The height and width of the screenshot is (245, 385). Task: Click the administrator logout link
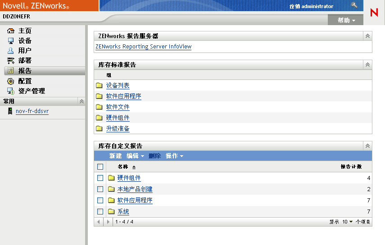[311, 6]
